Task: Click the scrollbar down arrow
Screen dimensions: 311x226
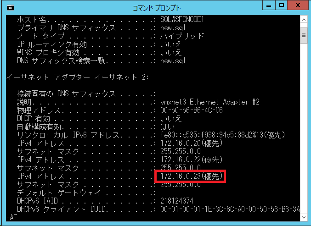Action: click(x=304, y=217)
